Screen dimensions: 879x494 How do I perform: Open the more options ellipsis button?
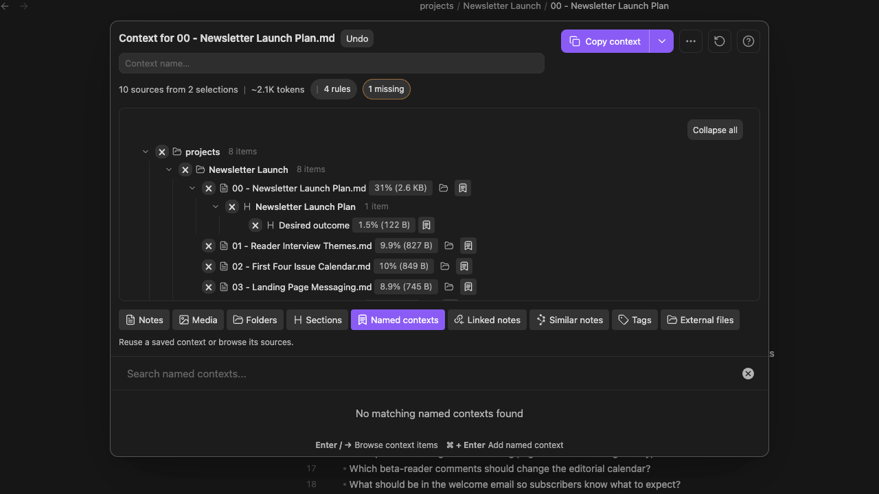691,41
